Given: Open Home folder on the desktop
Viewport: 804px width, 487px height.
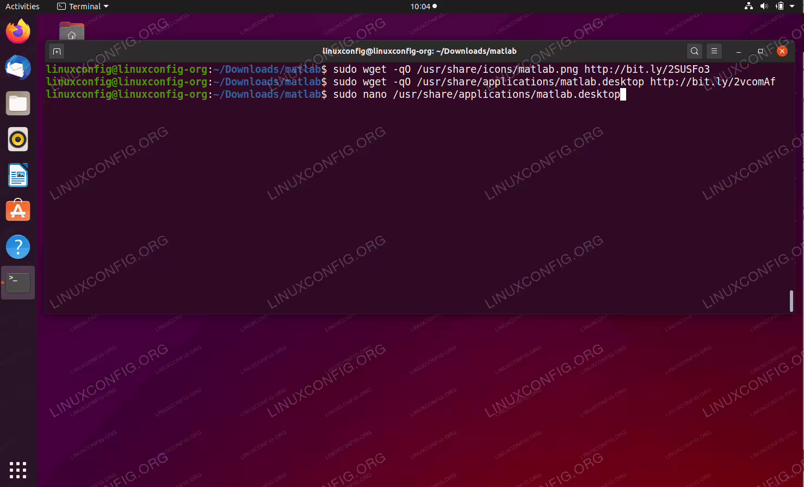Looking at the screenshot, I should click(72, 31).
